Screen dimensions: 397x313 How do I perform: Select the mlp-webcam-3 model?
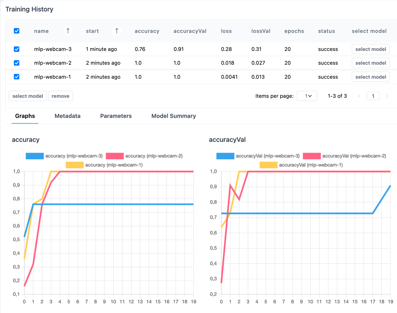coord(370,49)
